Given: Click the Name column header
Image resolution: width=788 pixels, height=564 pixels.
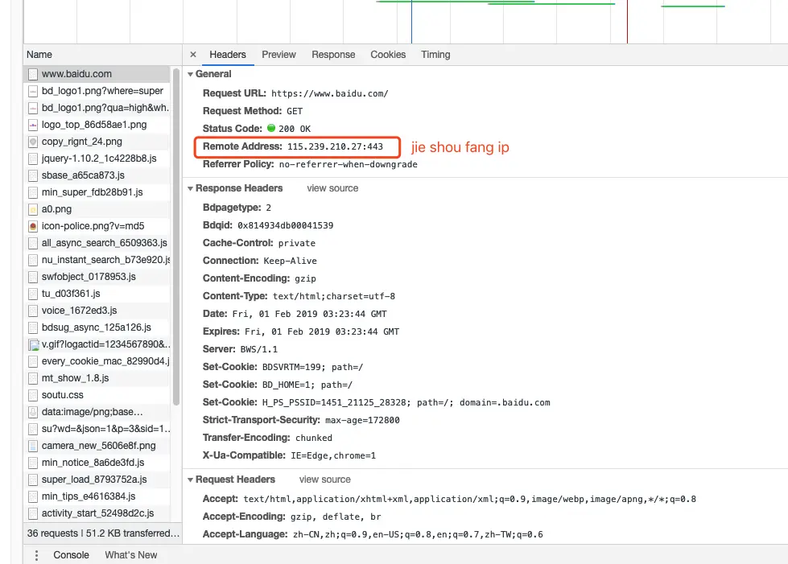Looking at the screenshot, I should [x=102, y=55].
